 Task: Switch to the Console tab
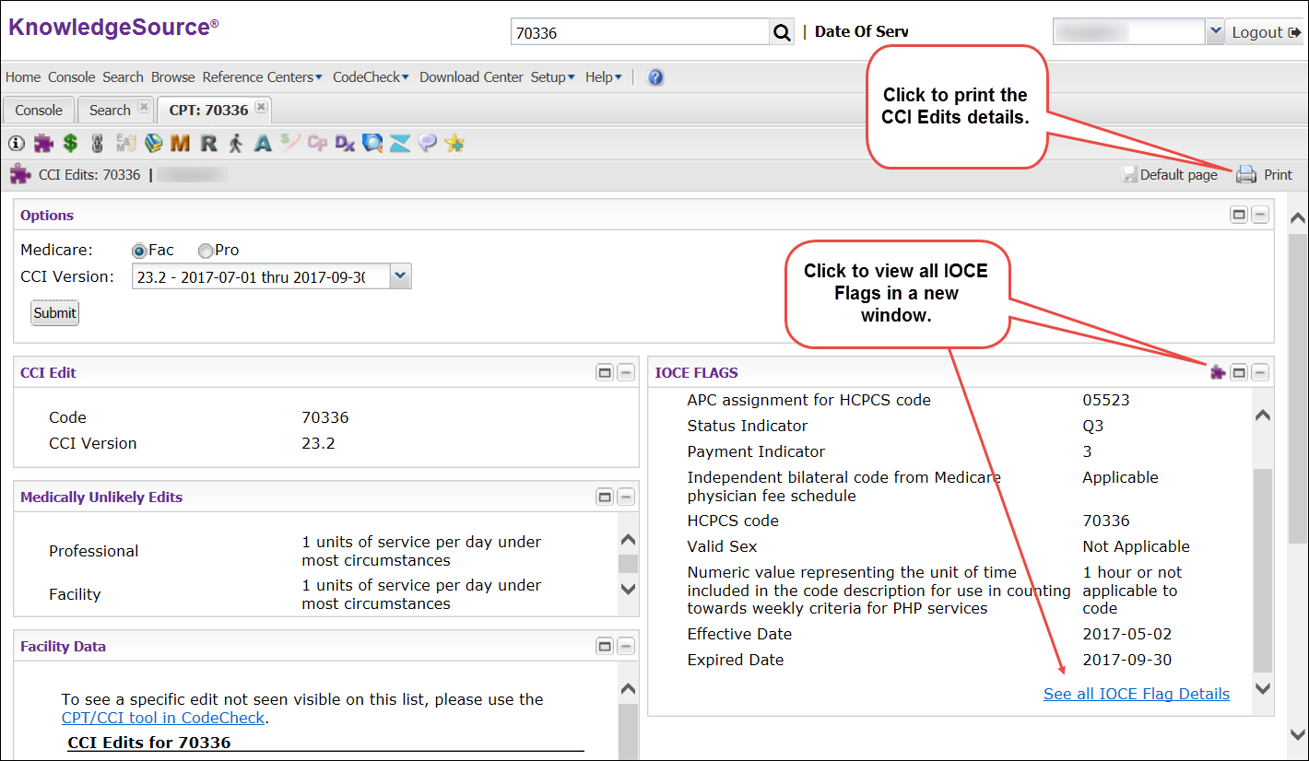click(x=39, y=110)
